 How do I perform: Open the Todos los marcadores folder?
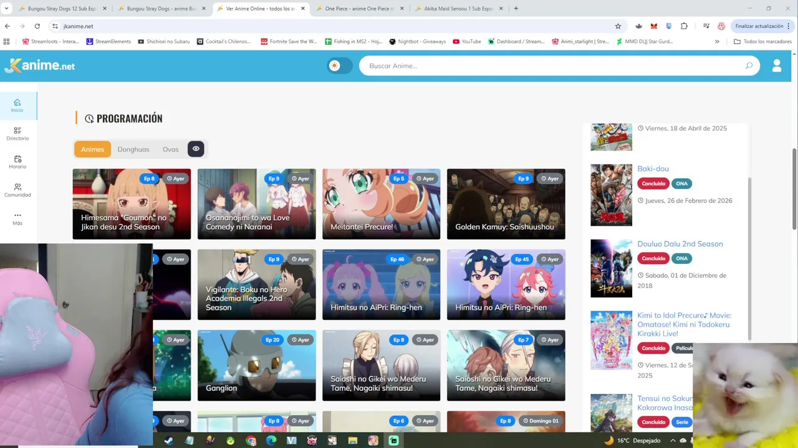(762, 42)
